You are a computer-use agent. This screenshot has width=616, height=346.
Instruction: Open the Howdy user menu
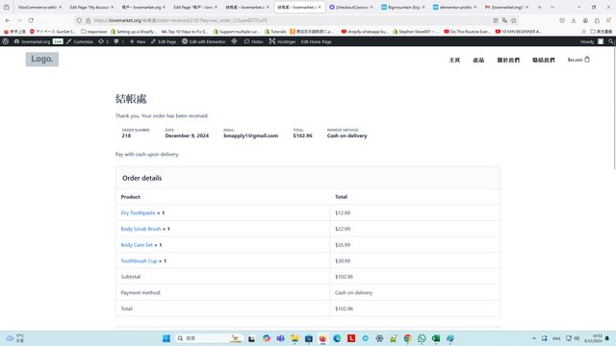pos(592,41)
